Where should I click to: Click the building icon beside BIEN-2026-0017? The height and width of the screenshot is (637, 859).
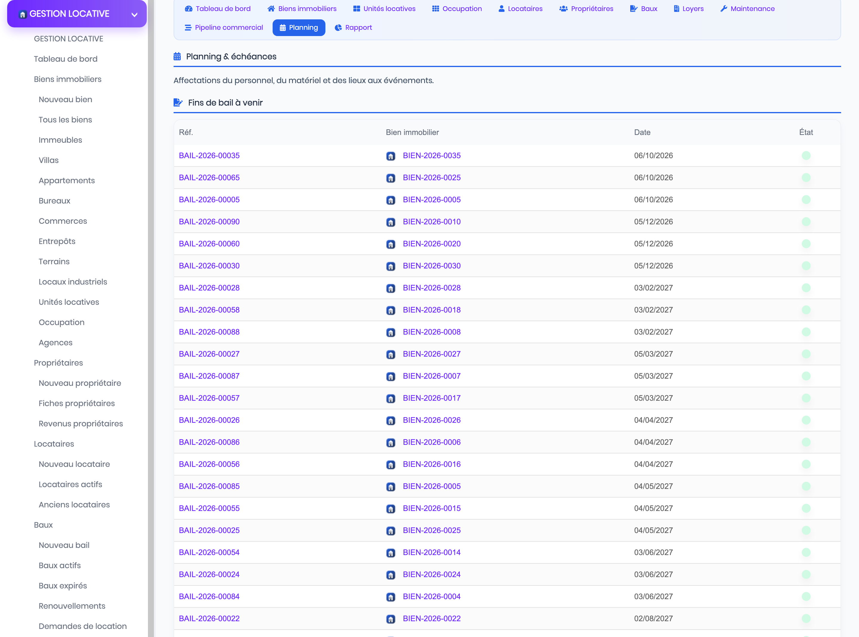[x=390, y=399]
